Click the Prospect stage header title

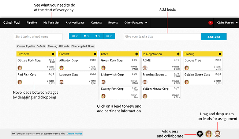[x=23, y=54]
